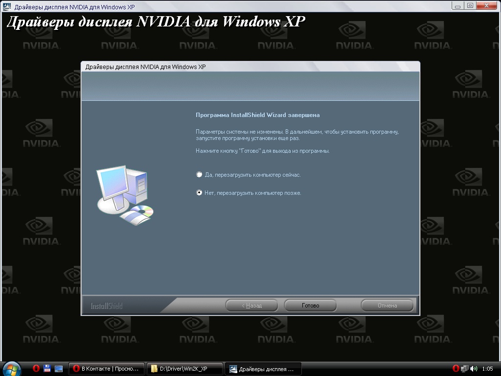
Task: Maximize the NVIDIA driver installer window
Action: (x=470, y=6)
